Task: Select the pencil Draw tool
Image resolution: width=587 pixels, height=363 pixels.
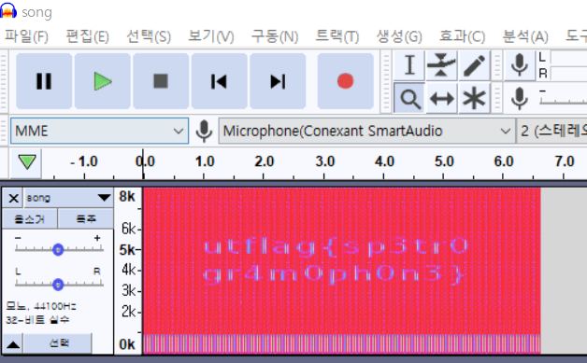Action: point(474,65)
